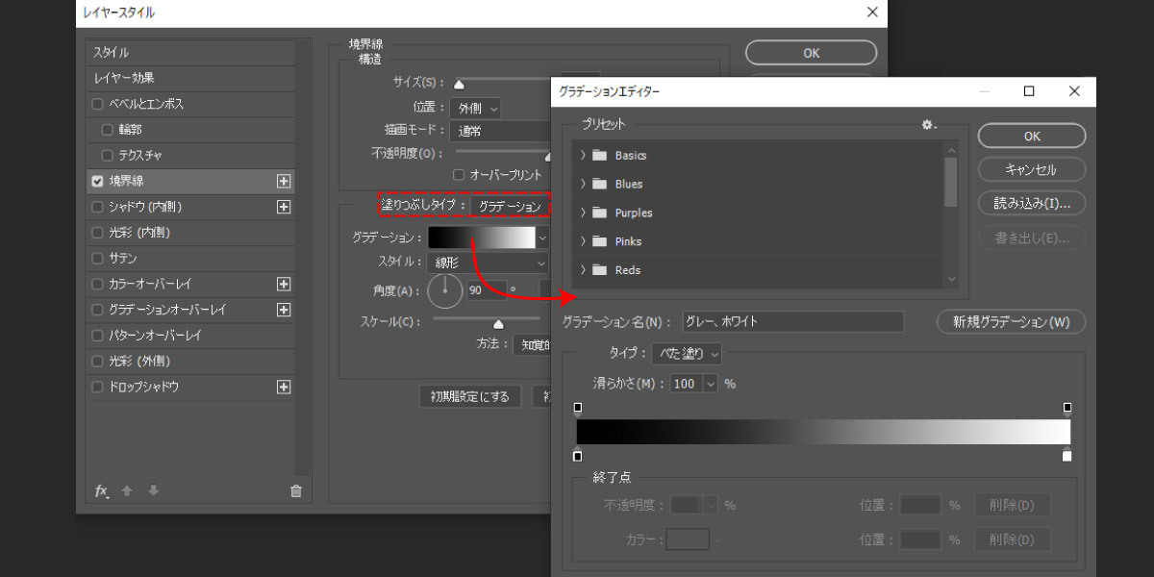Enable the ベベルとエンボス checkbox
The height and width of the screenshot is (577, 1154).
point(97,104)
